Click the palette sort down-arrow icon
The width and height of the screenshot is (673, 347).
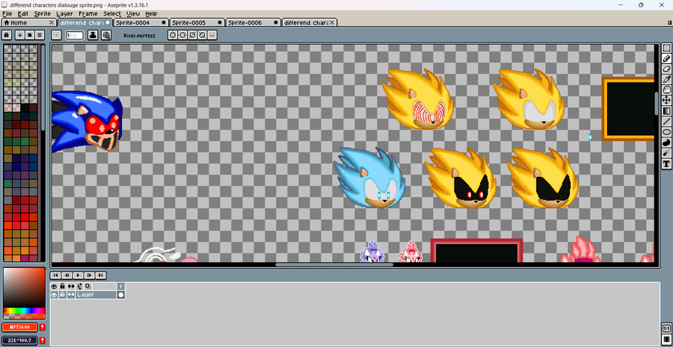(19, 35)
